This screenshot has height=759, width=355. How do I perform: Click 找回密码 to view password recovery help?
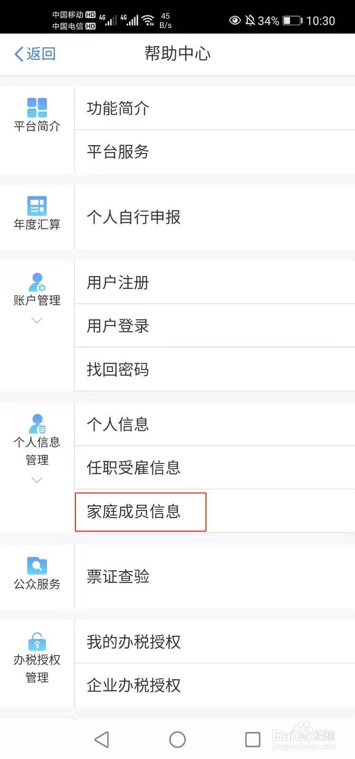[x=118, y=370]
